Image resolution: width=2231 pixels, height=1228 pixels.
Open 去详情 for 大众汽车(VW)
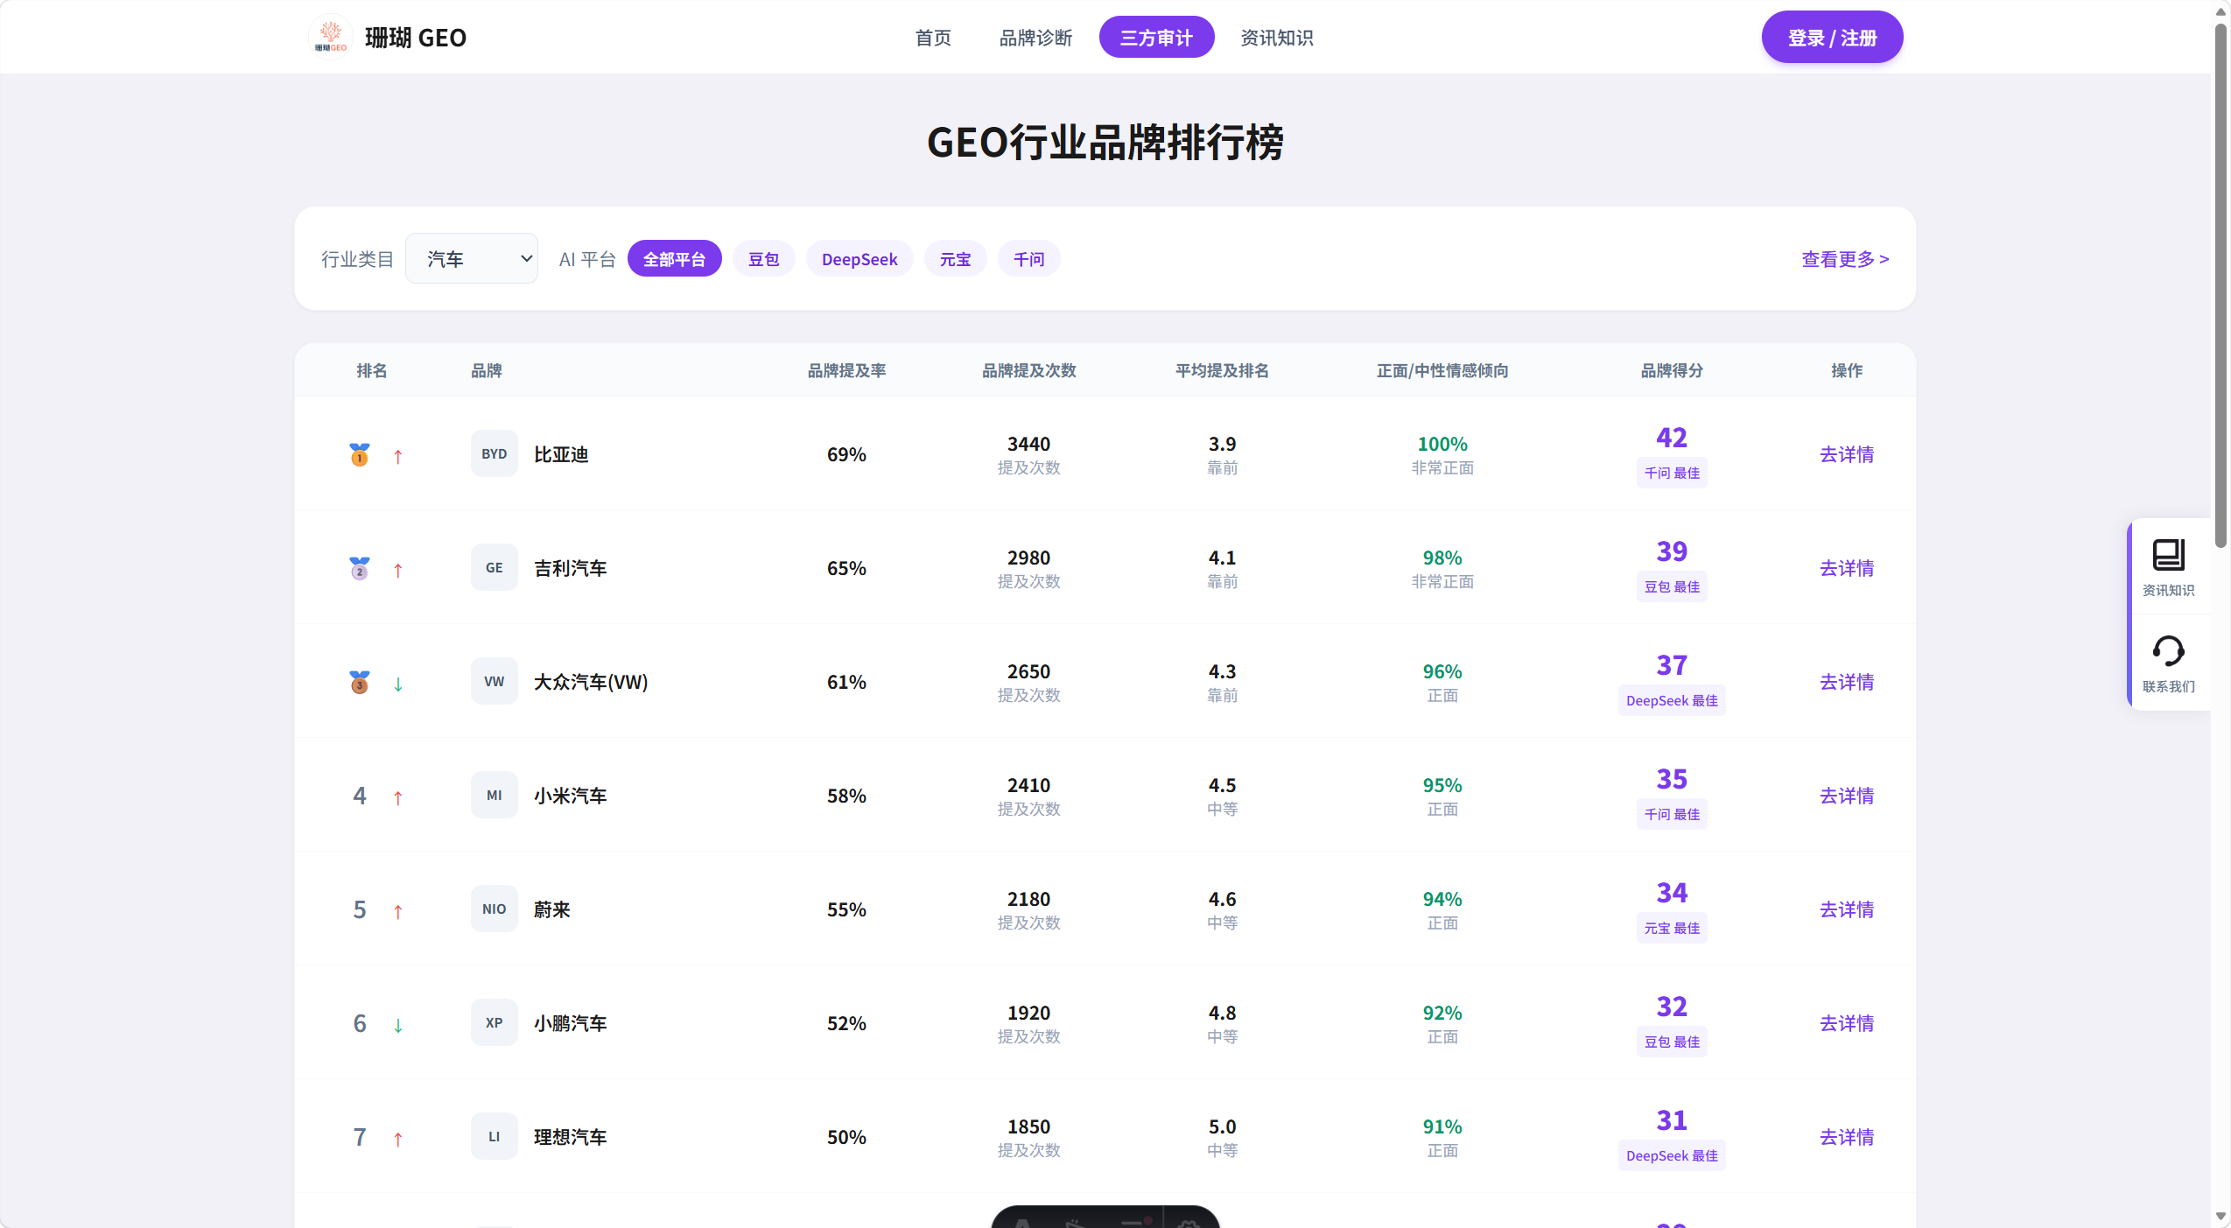point(1847,682)
